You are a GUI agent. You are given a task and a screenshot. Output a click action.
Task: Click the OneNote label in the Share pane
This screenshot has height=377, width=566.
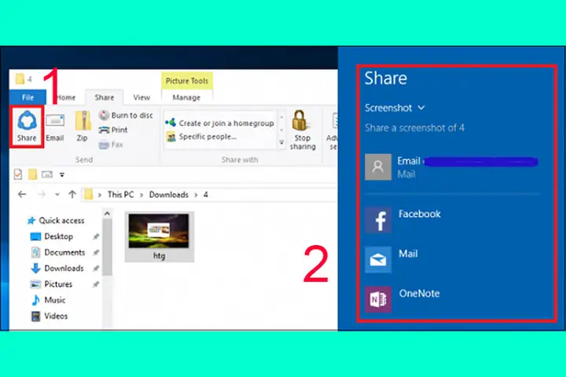419,293
